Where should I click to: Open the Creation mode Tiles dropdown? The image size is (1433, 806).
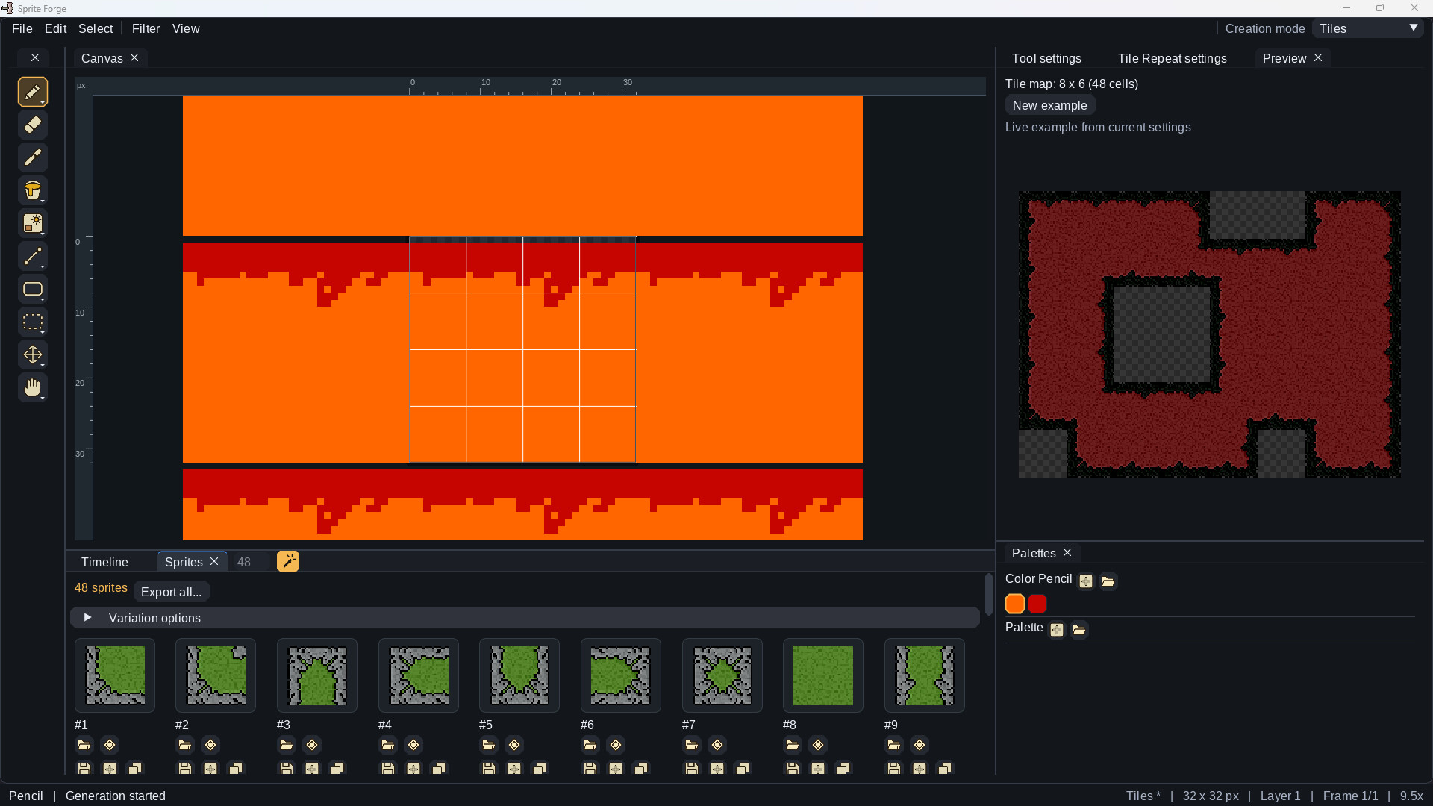[1368, 28]
